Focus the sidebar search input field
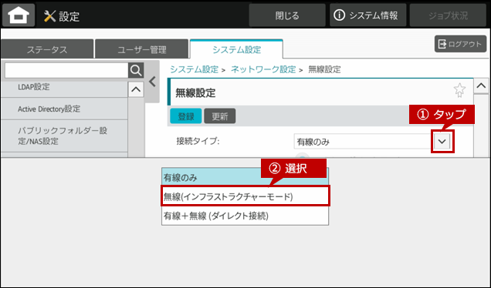491x288 pixels. click(x=66, y=70)
